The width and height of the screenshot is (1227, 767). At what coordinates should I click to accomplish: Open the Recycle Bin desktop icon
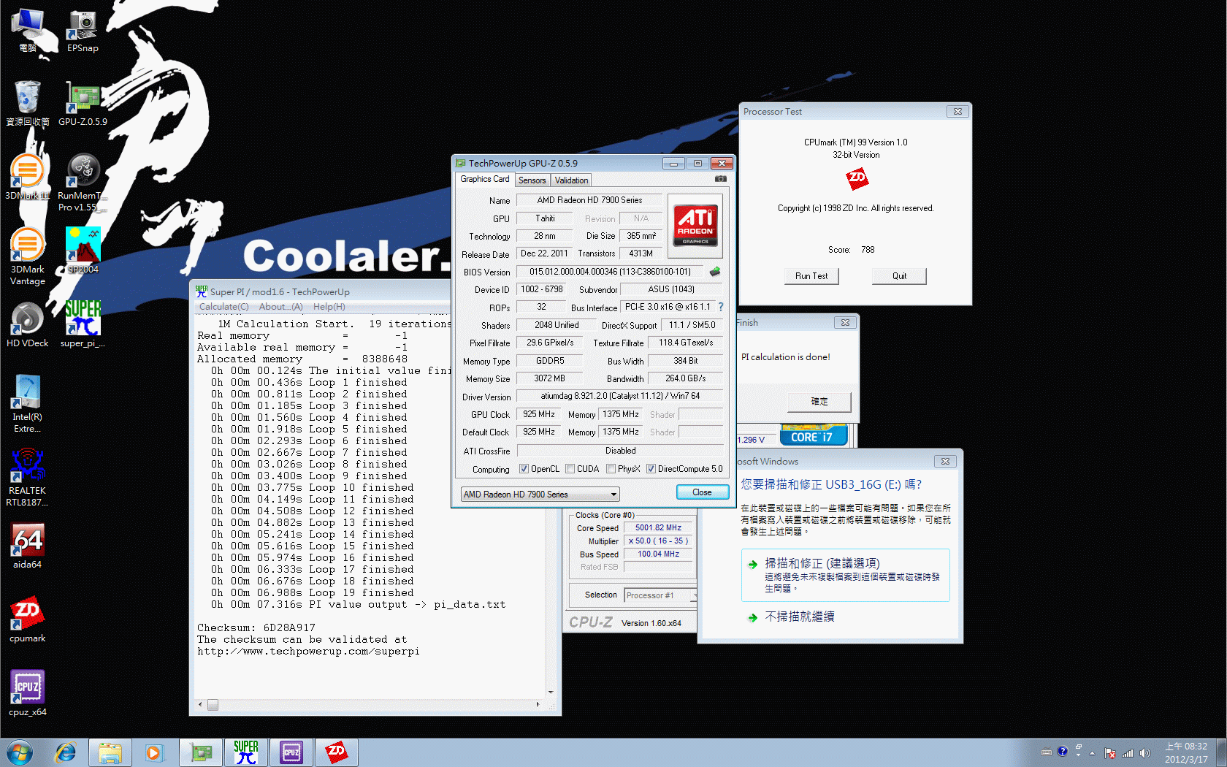[x=28, y=104]
